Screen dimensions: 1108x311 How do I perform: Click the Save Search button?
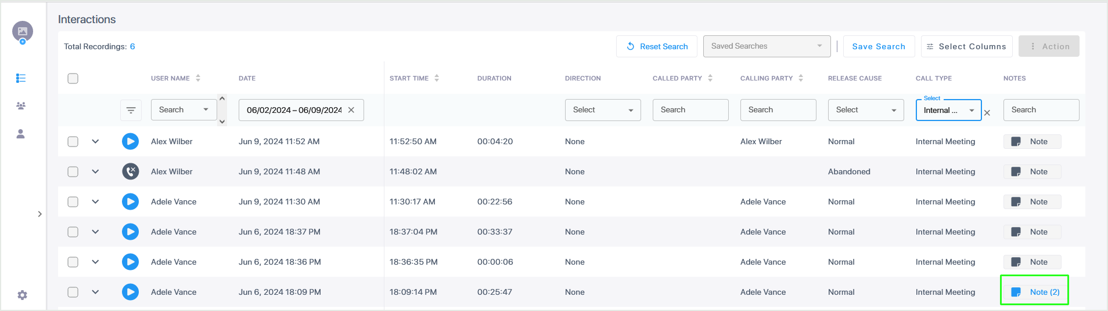click(x=878, y=46)
